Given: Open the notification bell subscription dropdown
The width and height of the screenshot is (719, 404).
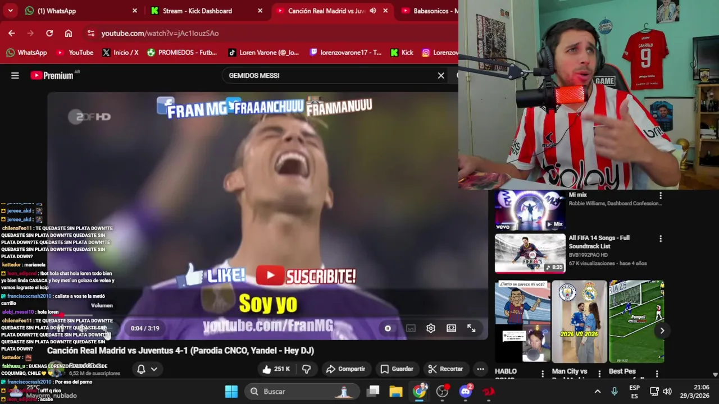Looking at the screenshot, I should tap(147, 369).
